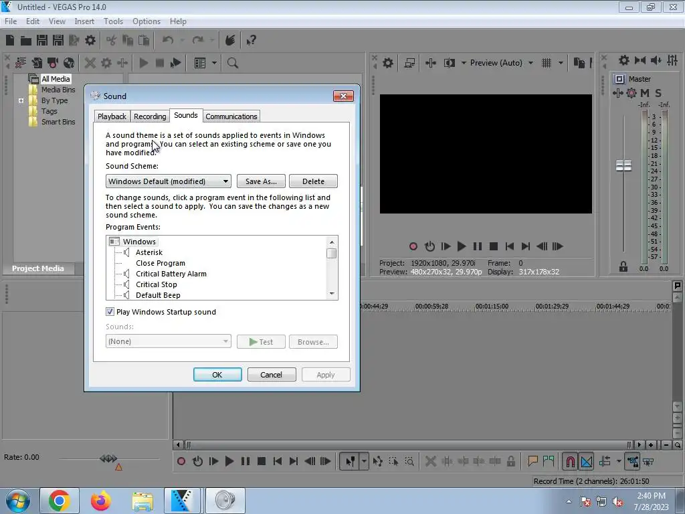Click the Program Events list scrollbar thumb

tap(332, 254)
